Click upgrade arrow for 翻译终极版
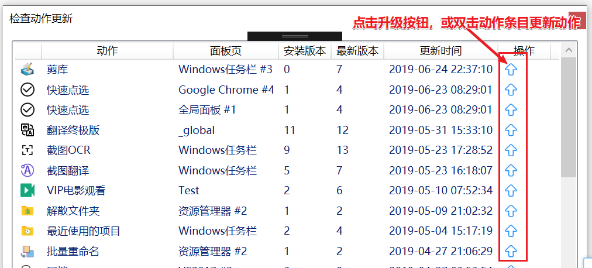 tap(511, 130)
